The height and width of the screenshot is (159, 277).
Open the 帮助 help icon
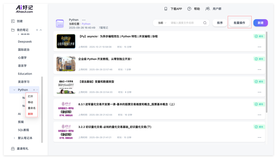(x=189, y=8)
